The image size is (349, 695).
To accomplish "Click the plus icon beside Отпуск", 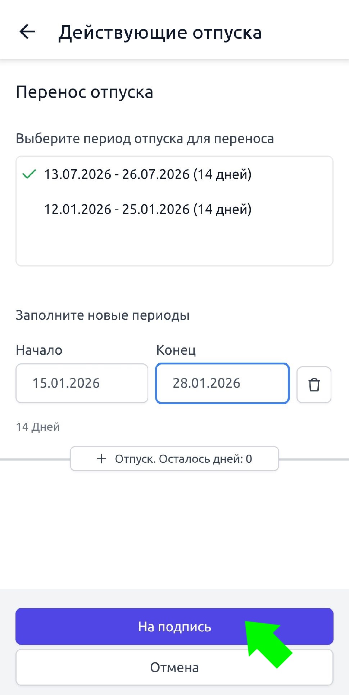I will pyautogui.click(x=101, y=458).
